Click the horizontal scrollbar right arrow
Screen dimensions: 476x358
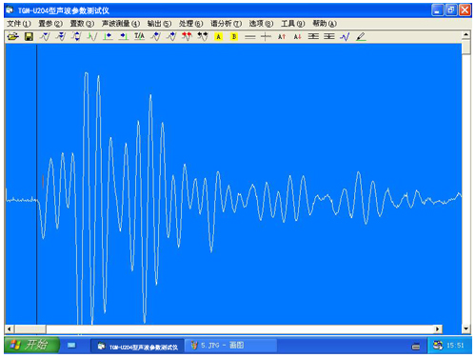(x=438, y=328)
